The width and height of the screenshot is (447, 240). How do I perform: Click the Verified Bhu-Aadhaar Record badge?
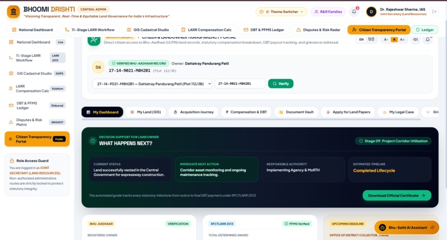tap(139, 64)
